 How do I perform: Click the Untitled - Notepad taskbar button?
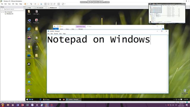(73, 100)
